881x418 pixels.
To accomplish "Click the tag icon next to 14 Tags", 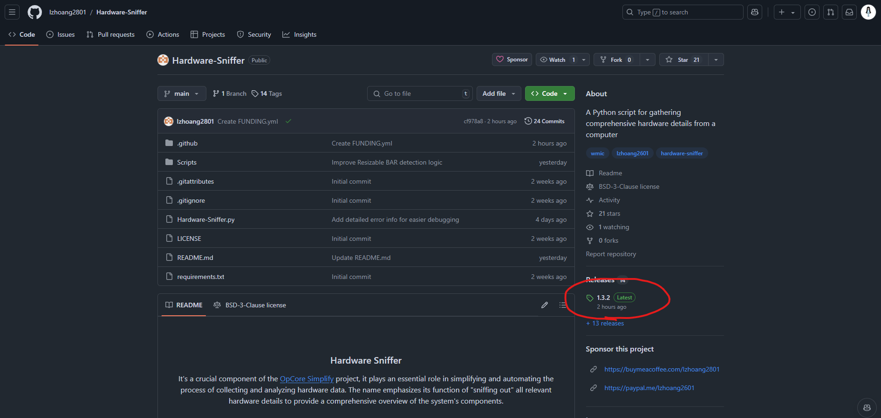I will click(x=255, y=93).
